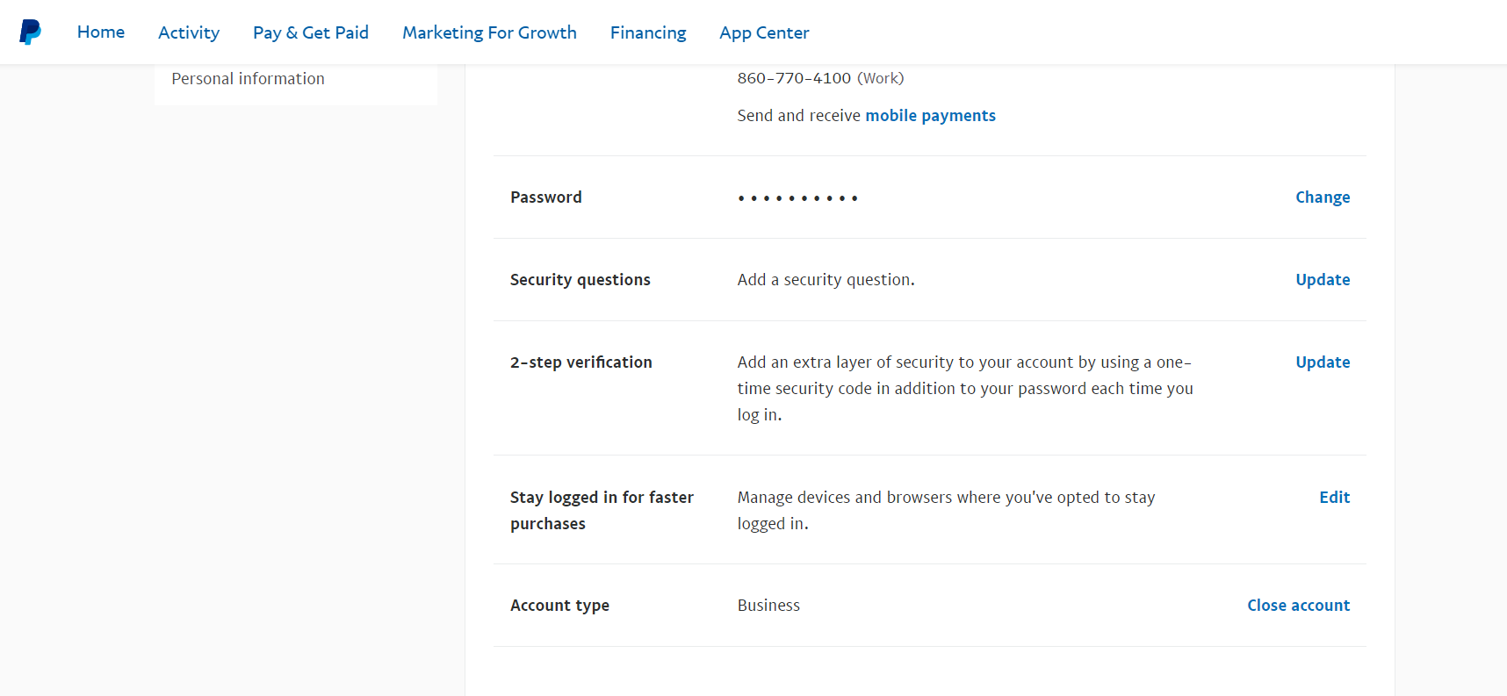Open App Center in navigation
The height and width of the screenshot is (696, 1507).
click(764, 32)
